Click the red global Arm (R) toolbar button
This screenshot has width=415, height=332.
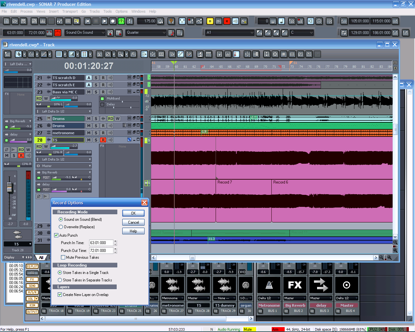pos(227,21)
